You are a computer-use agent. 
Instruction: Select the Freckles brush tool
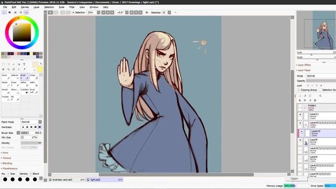pyautogui.click(x=6, y=98)
